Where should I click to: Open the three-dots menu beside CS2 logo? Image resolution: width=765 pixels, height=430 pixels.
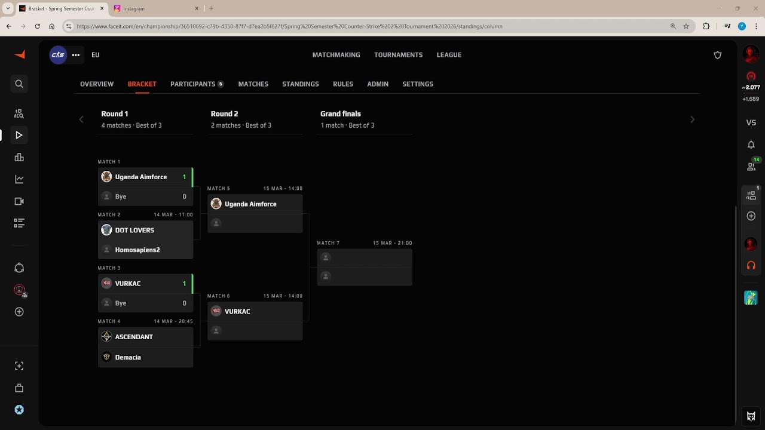pos(76,55)
